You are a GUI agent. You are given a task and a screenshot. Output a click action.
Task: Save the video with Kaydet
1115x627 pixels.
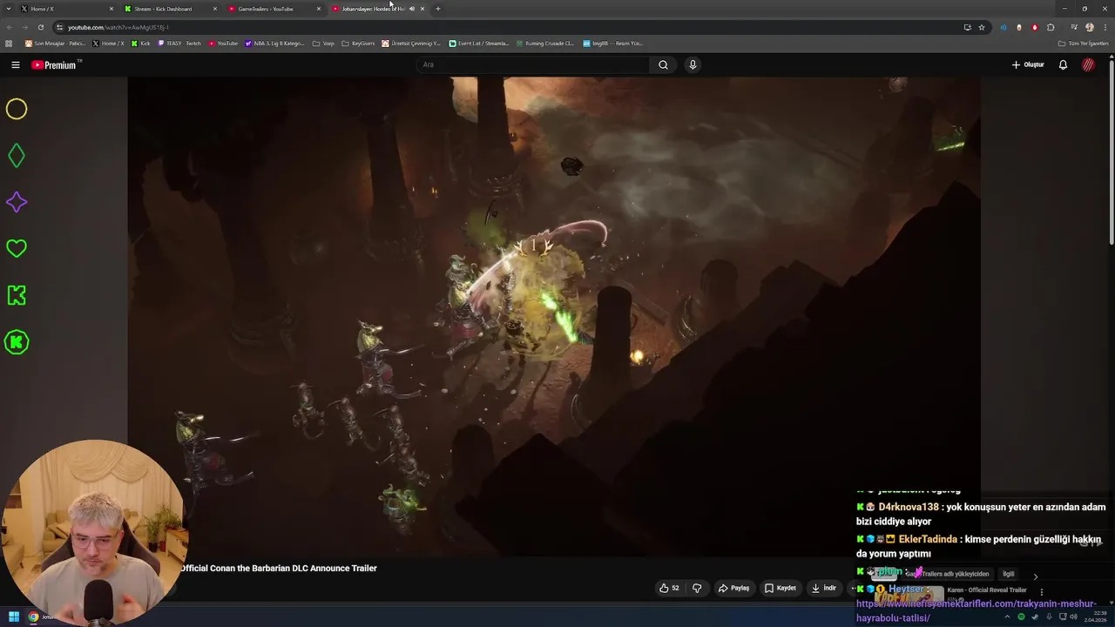tap(780, 588)
